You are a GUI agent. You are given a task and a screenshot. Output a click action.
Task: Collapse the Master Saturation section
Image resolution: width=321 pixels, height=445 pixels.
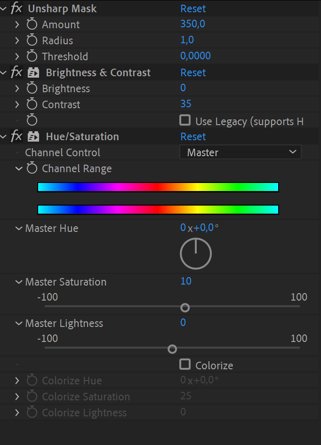[19, 282]
